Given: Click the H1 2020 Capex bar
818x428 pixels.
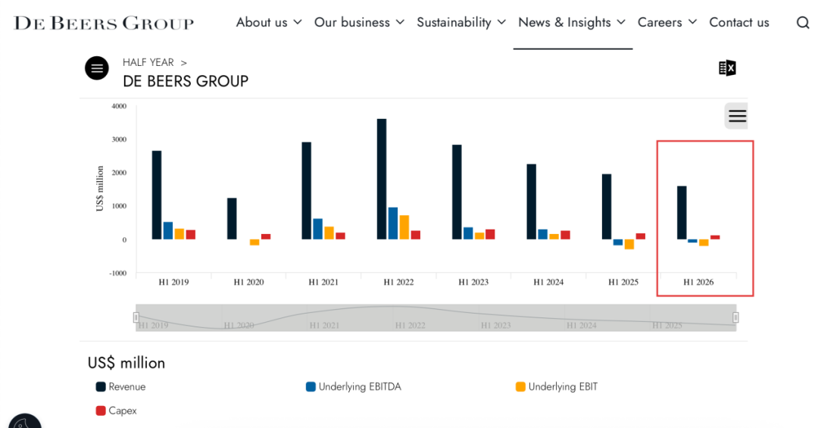Looking at the screenshot, I should click(x=266, y=237).
